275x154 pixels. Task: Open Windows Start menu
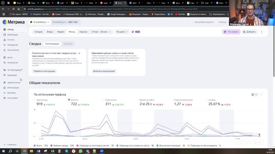coord(3,151)
